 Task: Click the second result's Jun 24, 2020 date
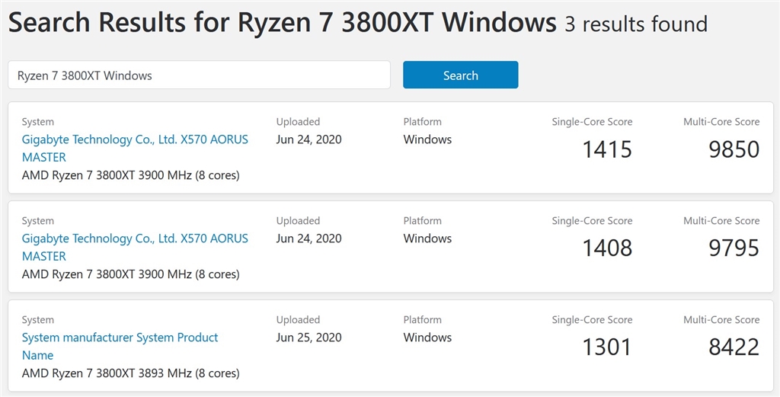(x=308, y=239)
